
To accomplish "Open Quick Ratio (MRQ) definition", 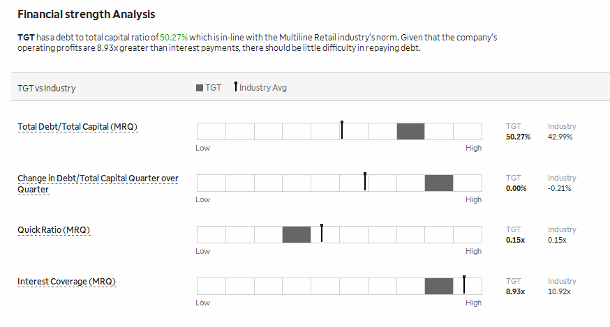I will (x=54, y=230).
